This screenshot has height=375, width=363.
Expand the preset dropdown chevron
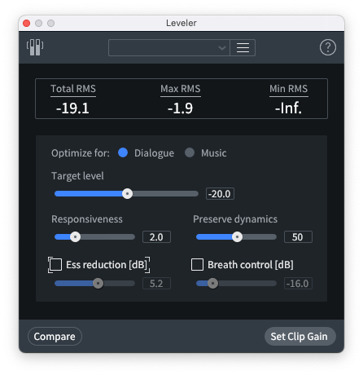(222, 48)
